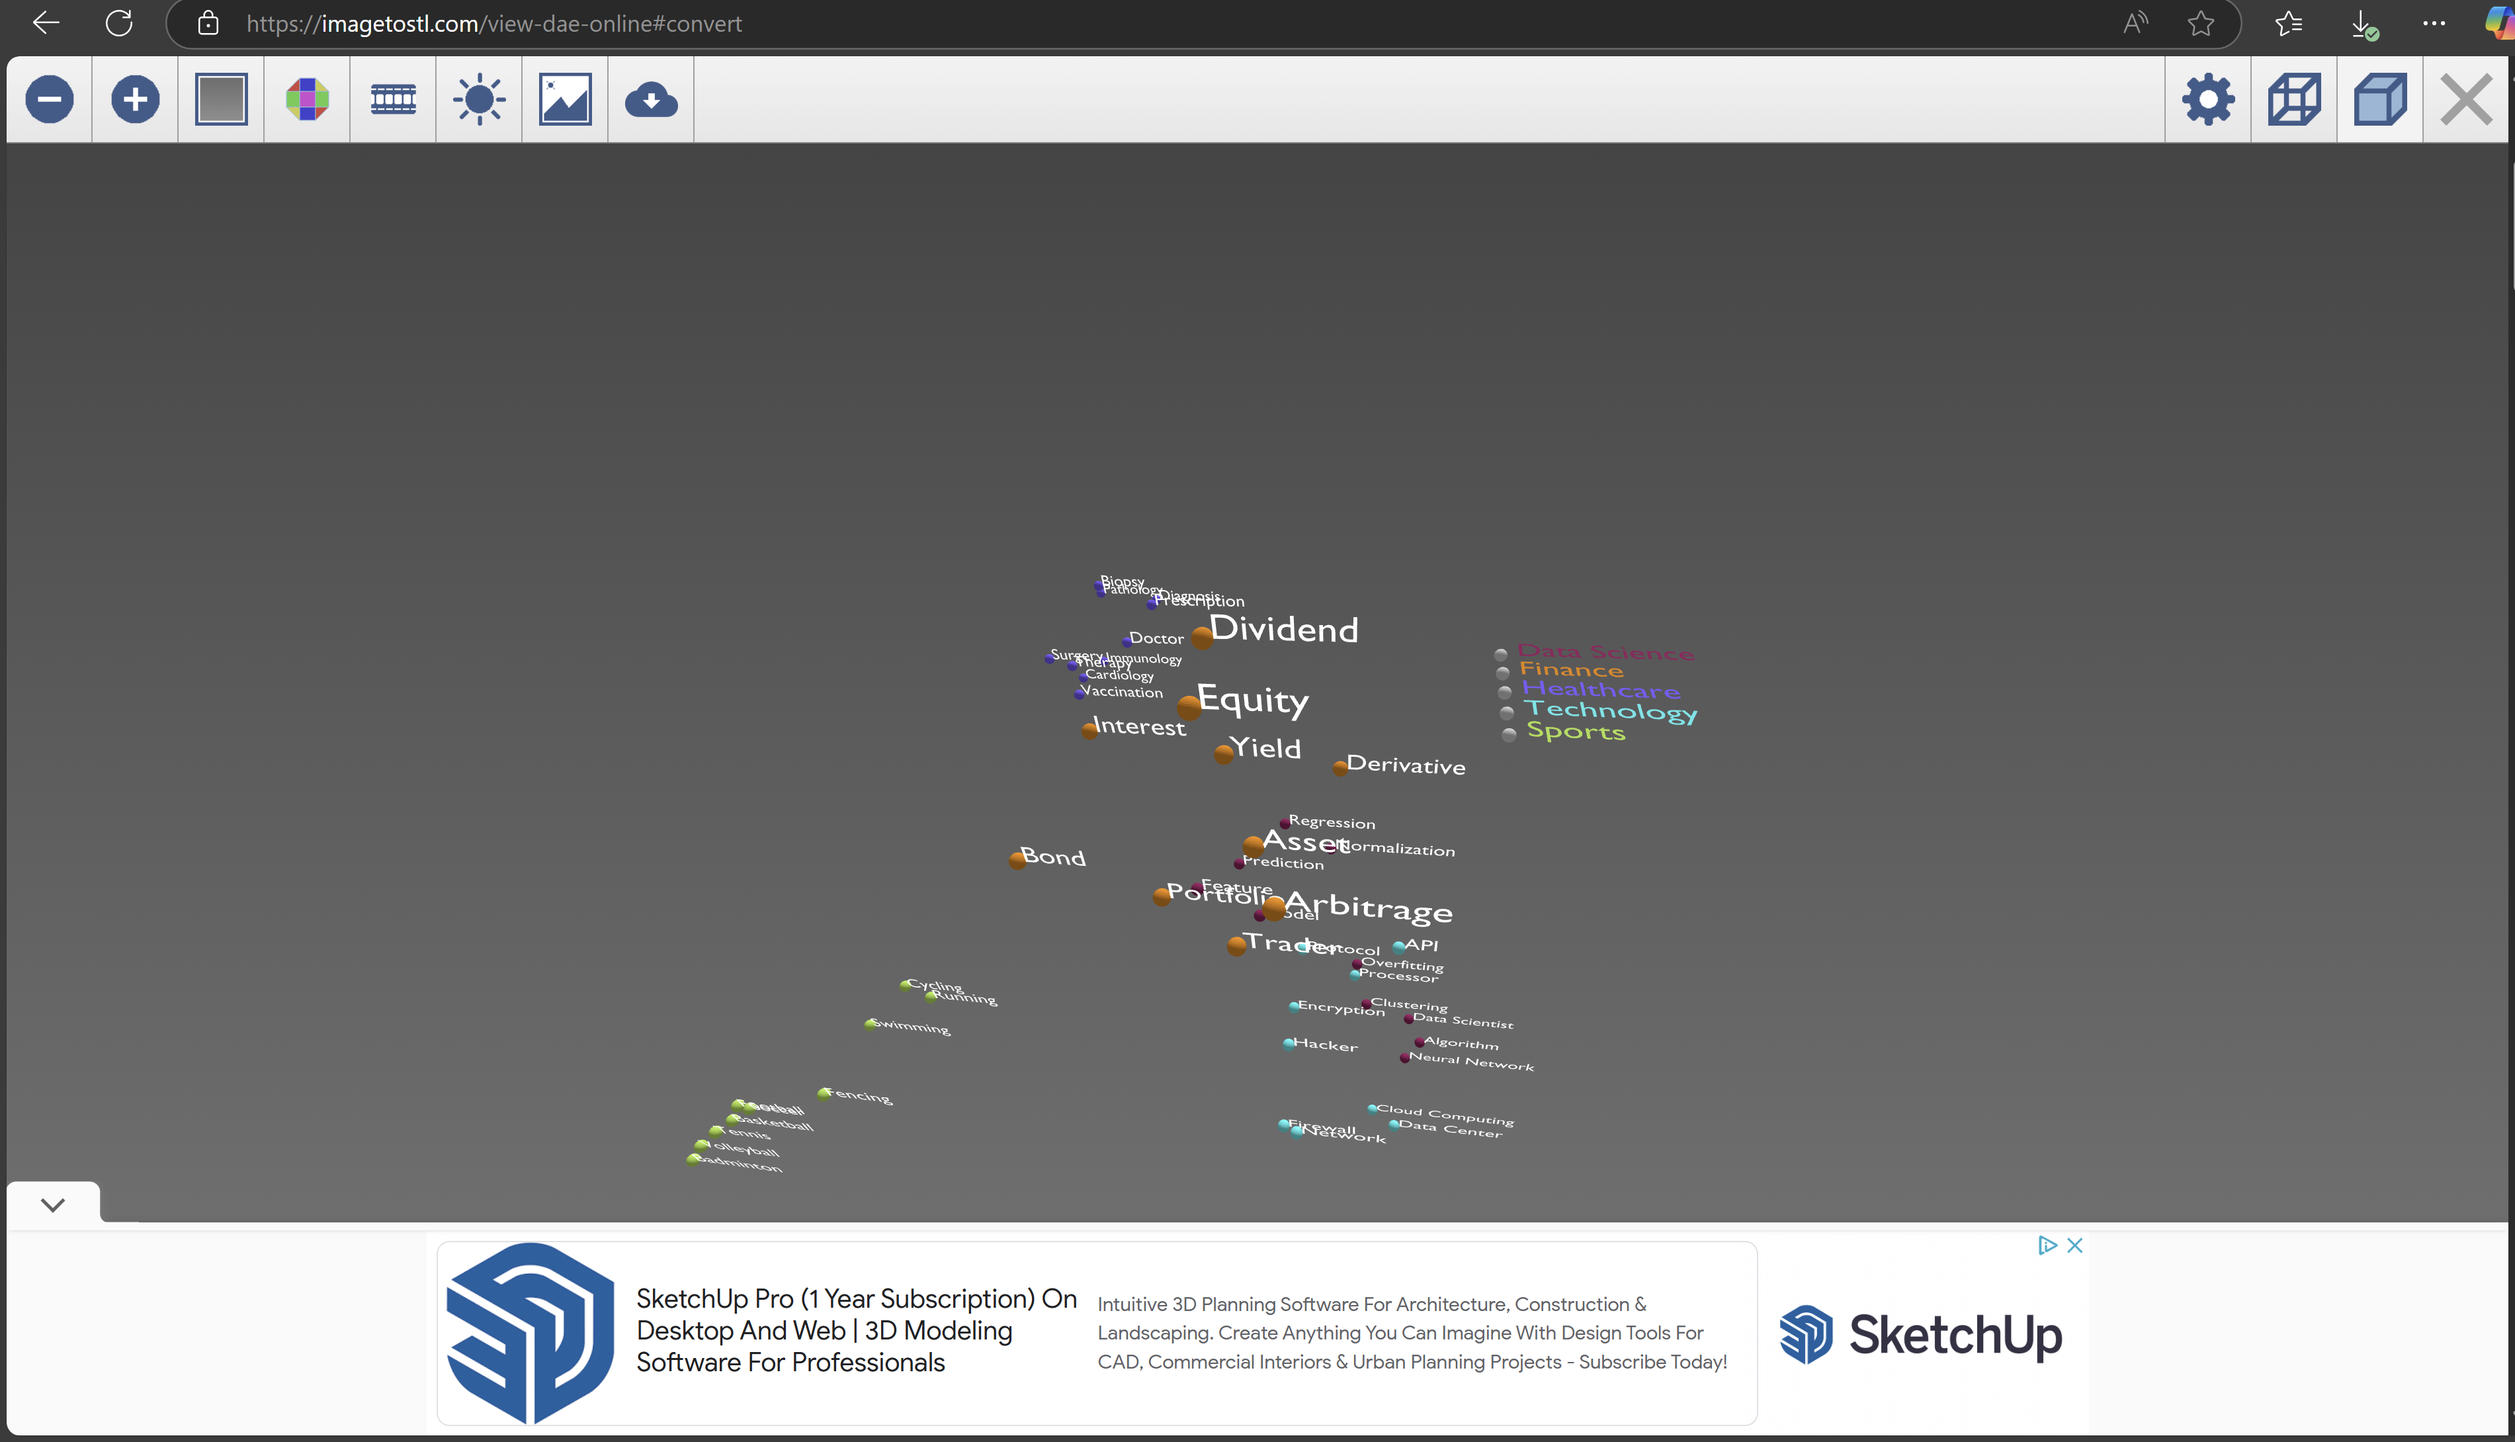Click the 'Data Science' legend label
This screenshot has height=1442, width=2515.
(x=1605, y=652)
